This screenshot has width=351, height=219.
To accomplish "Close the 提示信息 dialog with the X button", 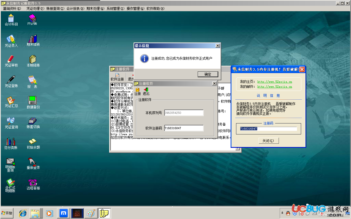I will (217, 46).
